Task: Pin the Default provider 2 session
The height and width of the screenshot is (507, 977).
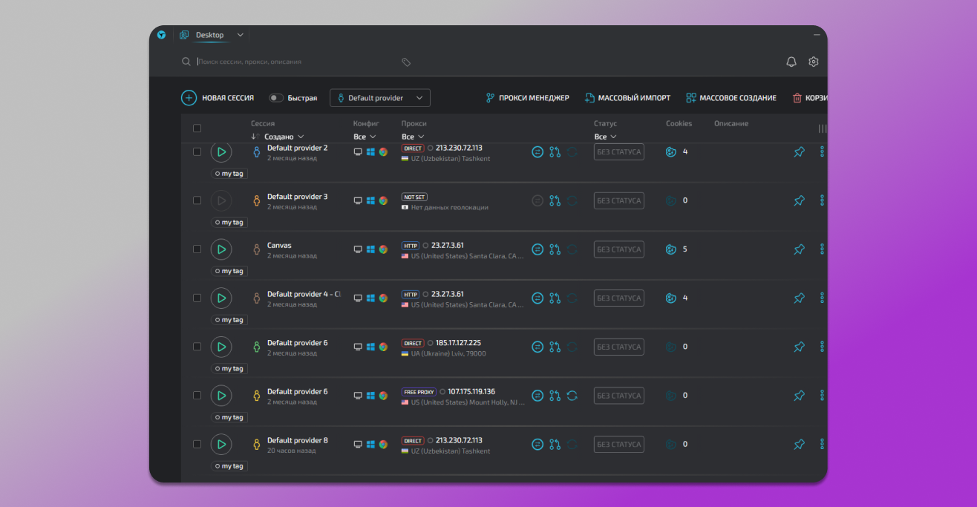Action: tap(799, 152)
